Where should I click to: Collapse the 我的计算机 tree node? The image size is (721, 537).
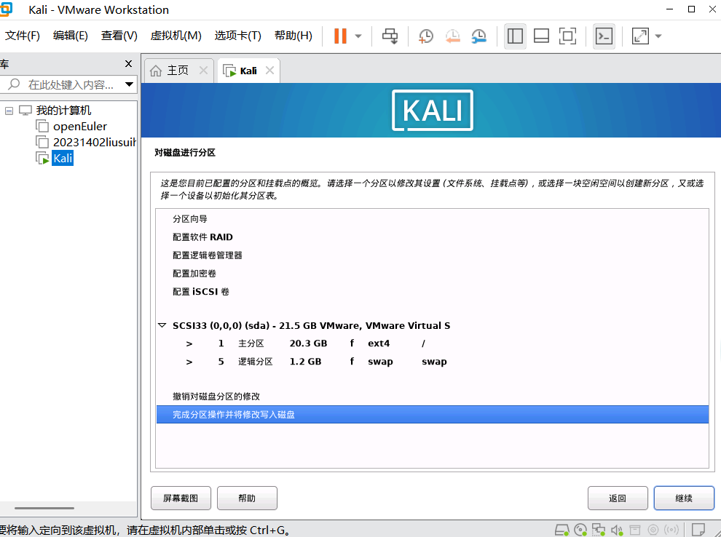pyautogui.click(x=9, y=111)
